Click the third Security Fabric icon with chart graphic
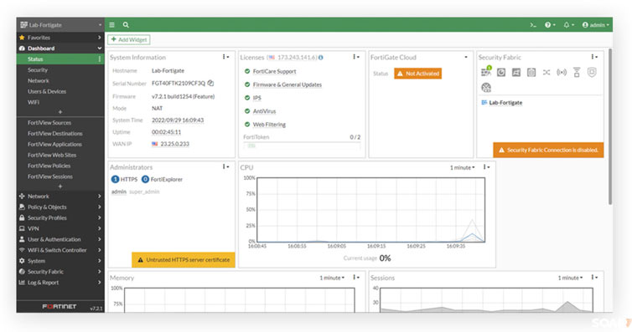This screenshot has width=632, height=332. [516, 73]
